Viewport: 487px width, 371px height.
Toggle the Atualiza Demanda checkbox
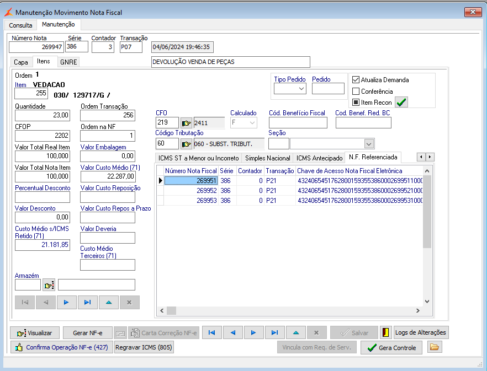356,80
